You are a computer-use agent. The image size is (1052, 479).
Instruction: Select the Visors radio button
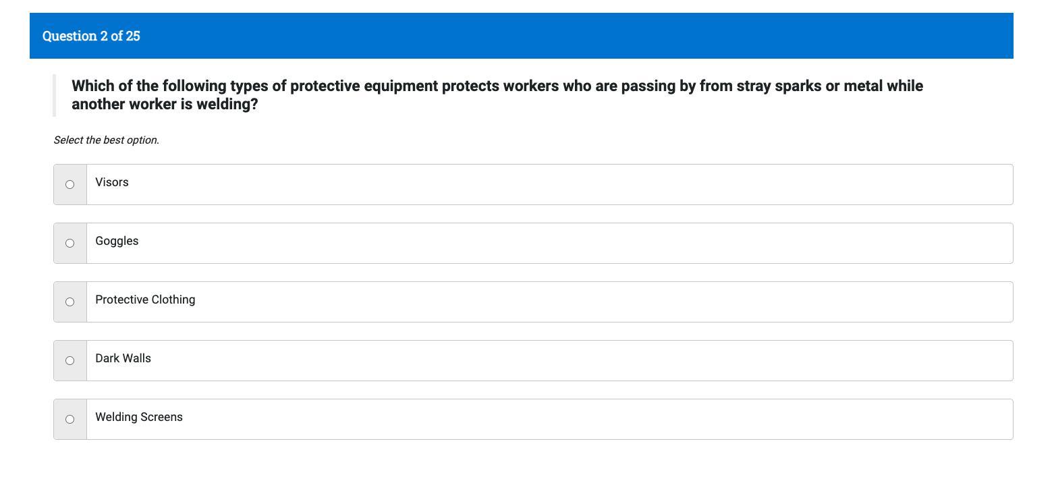(x=70, y=184)
